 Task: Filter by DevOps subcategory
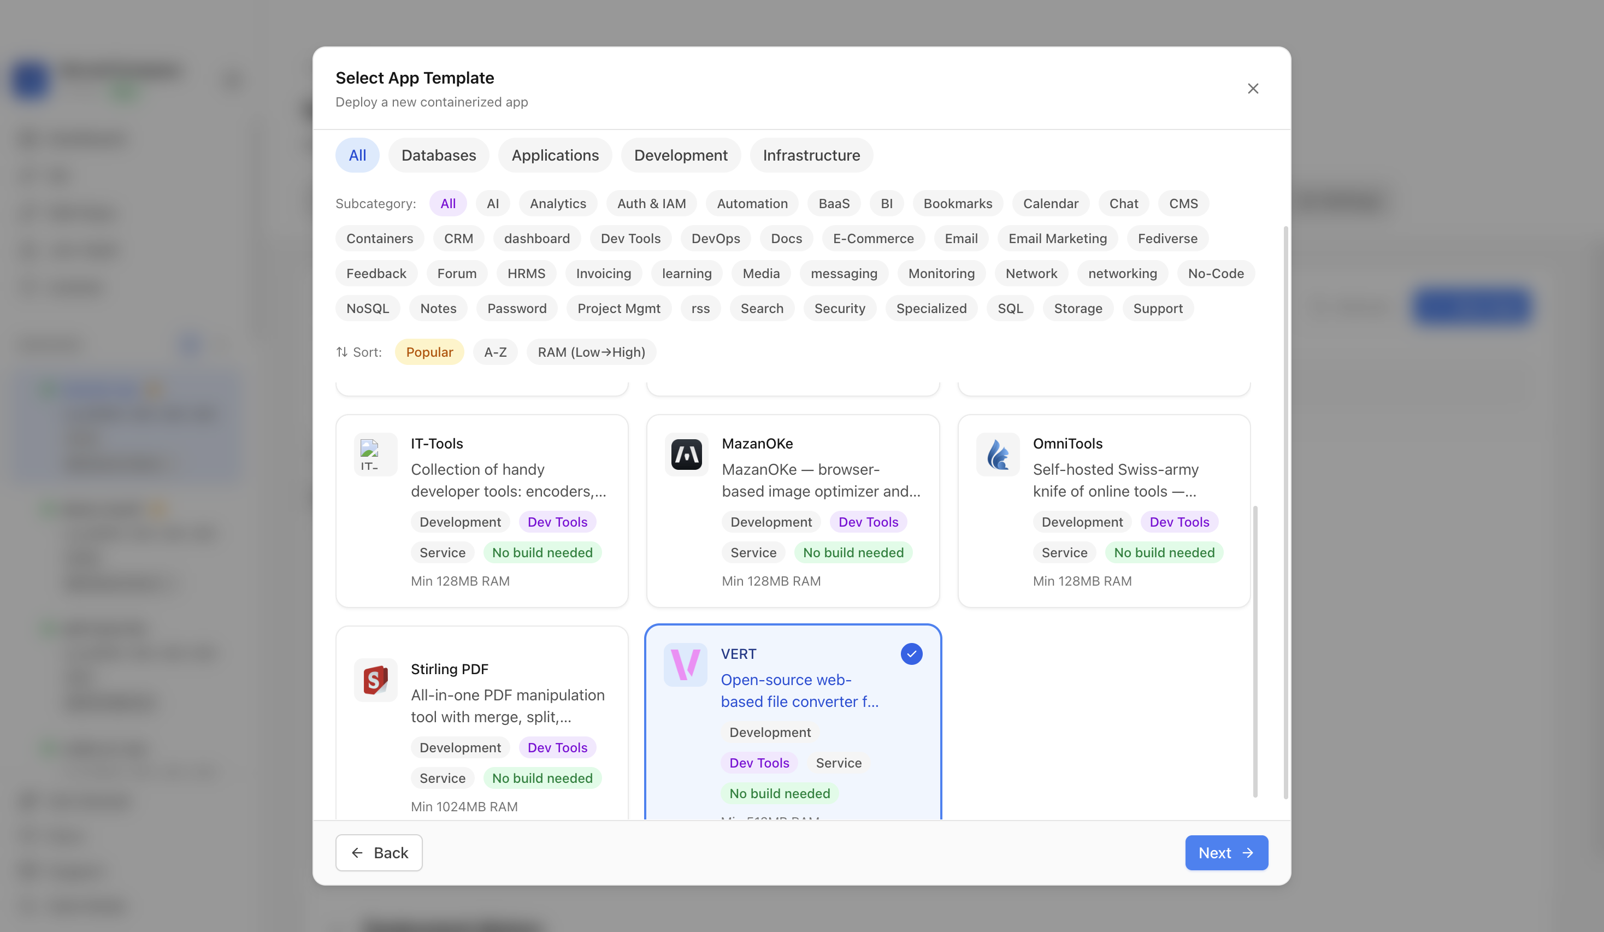point(716,239)
